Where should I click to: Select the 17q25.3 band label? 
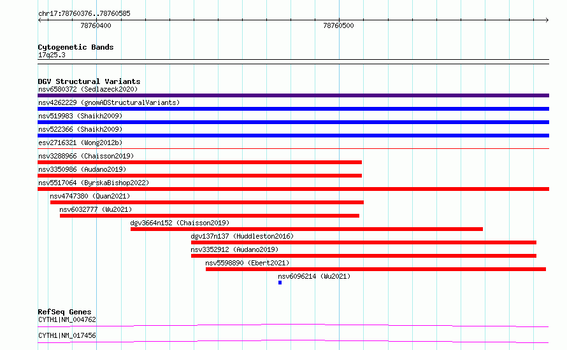point(52,55)
